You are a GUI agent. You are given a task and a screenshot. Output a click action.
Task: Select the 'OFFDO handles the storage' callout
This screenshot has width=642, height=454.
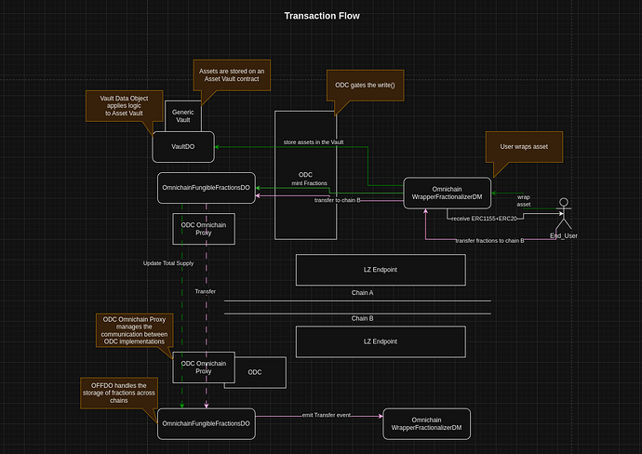119,393
